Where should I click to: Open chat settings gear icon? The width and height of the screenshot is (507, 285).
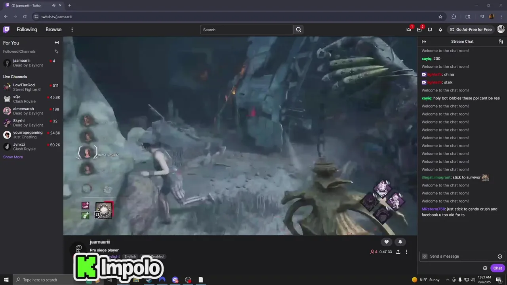point(485,268)
